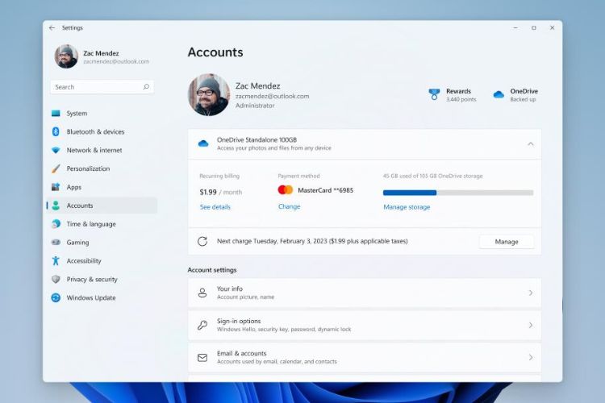Click the Accessibility figure icon
Image resolution: width=605 pixels, height=403 pixels.
(x=56, y=260)
